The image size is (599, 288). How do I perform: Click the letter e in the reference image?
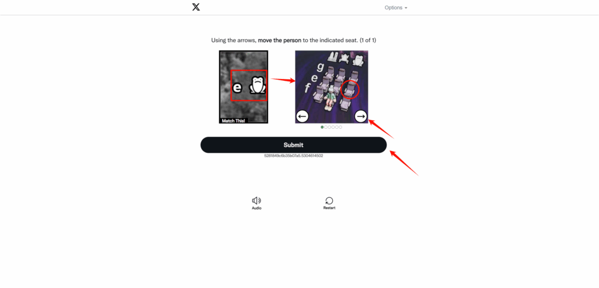(x=237, y=88)
